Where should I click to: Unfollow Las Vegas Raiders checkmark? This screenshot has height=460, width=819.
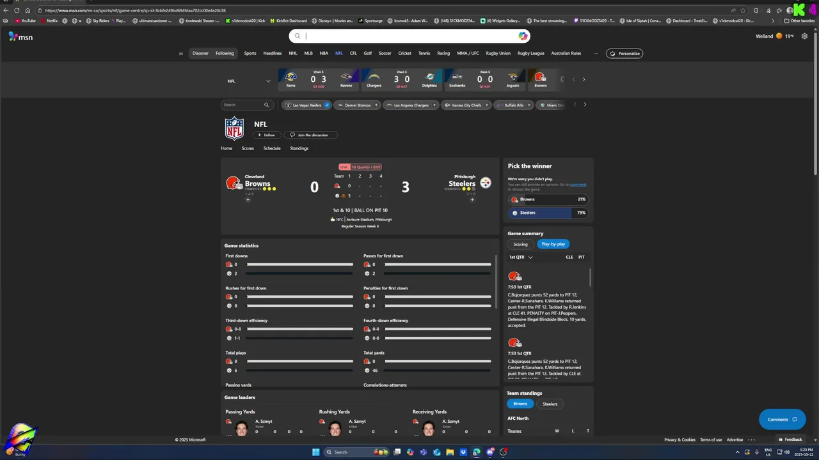(327, 105)
